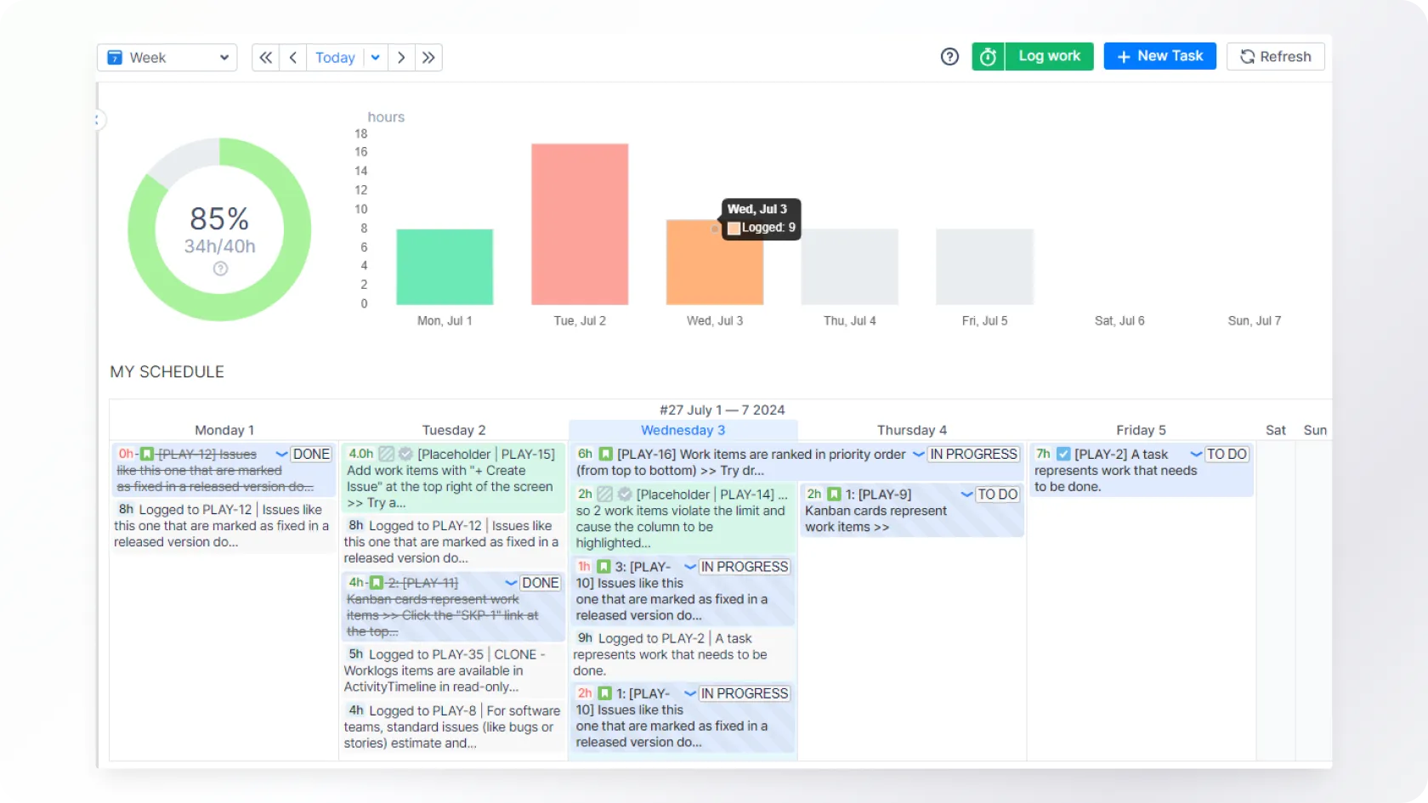
Task: Click the red Tue, Jul 2 bar
Action: click(580, 224)
